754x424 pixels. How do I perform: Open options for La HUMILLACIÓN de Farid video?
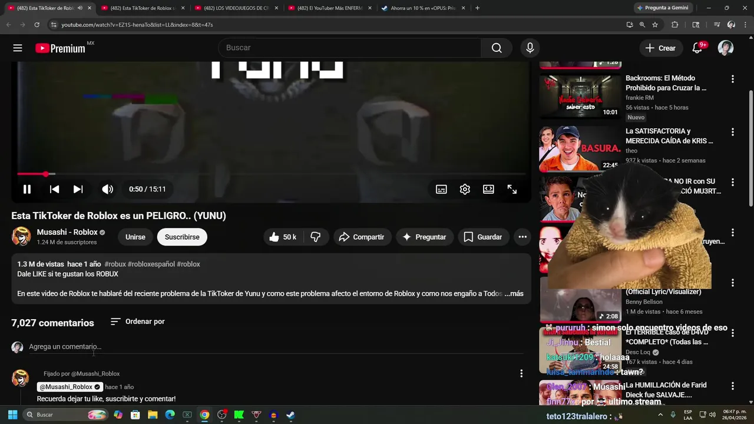[x=733, y=386]
